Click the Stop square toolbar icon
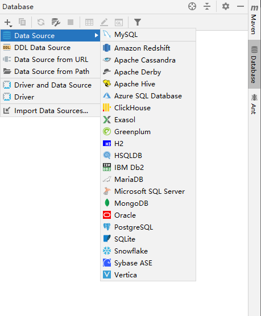This screenshot has width=261, height=316. tap(71, 22)
